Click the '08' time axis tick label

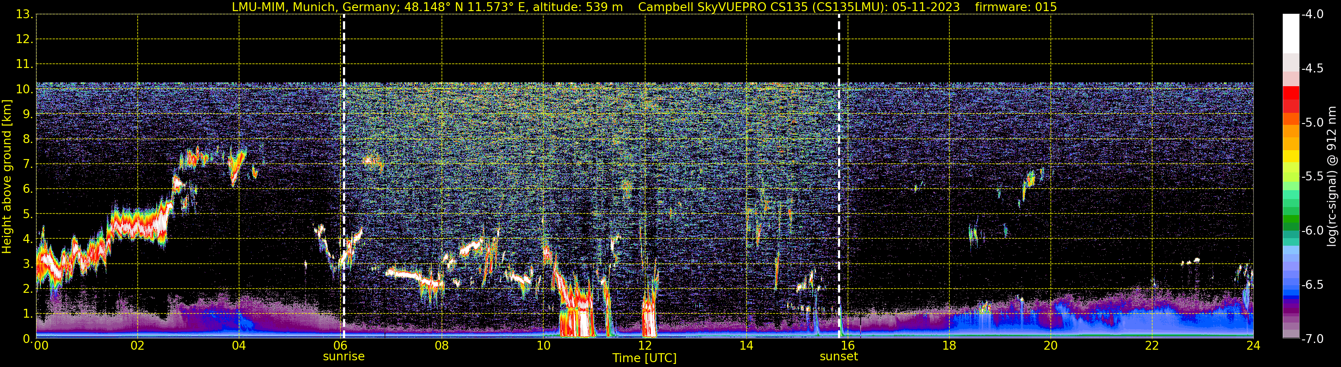(442, 345)
